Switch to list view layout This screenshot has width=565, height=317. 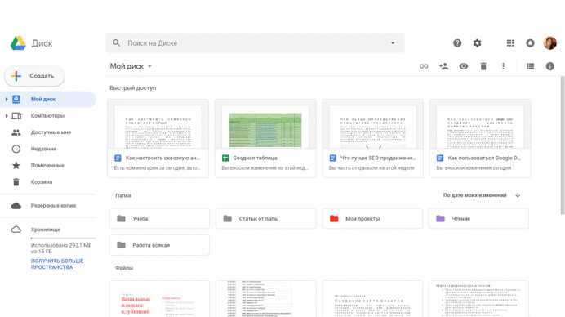(x=530, y=66)
